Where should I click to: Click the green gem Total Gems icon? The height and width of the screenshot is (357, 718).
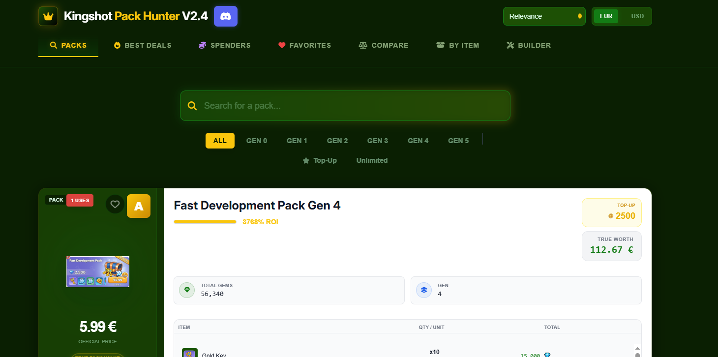pyautogui.click(x=187, y=290)
